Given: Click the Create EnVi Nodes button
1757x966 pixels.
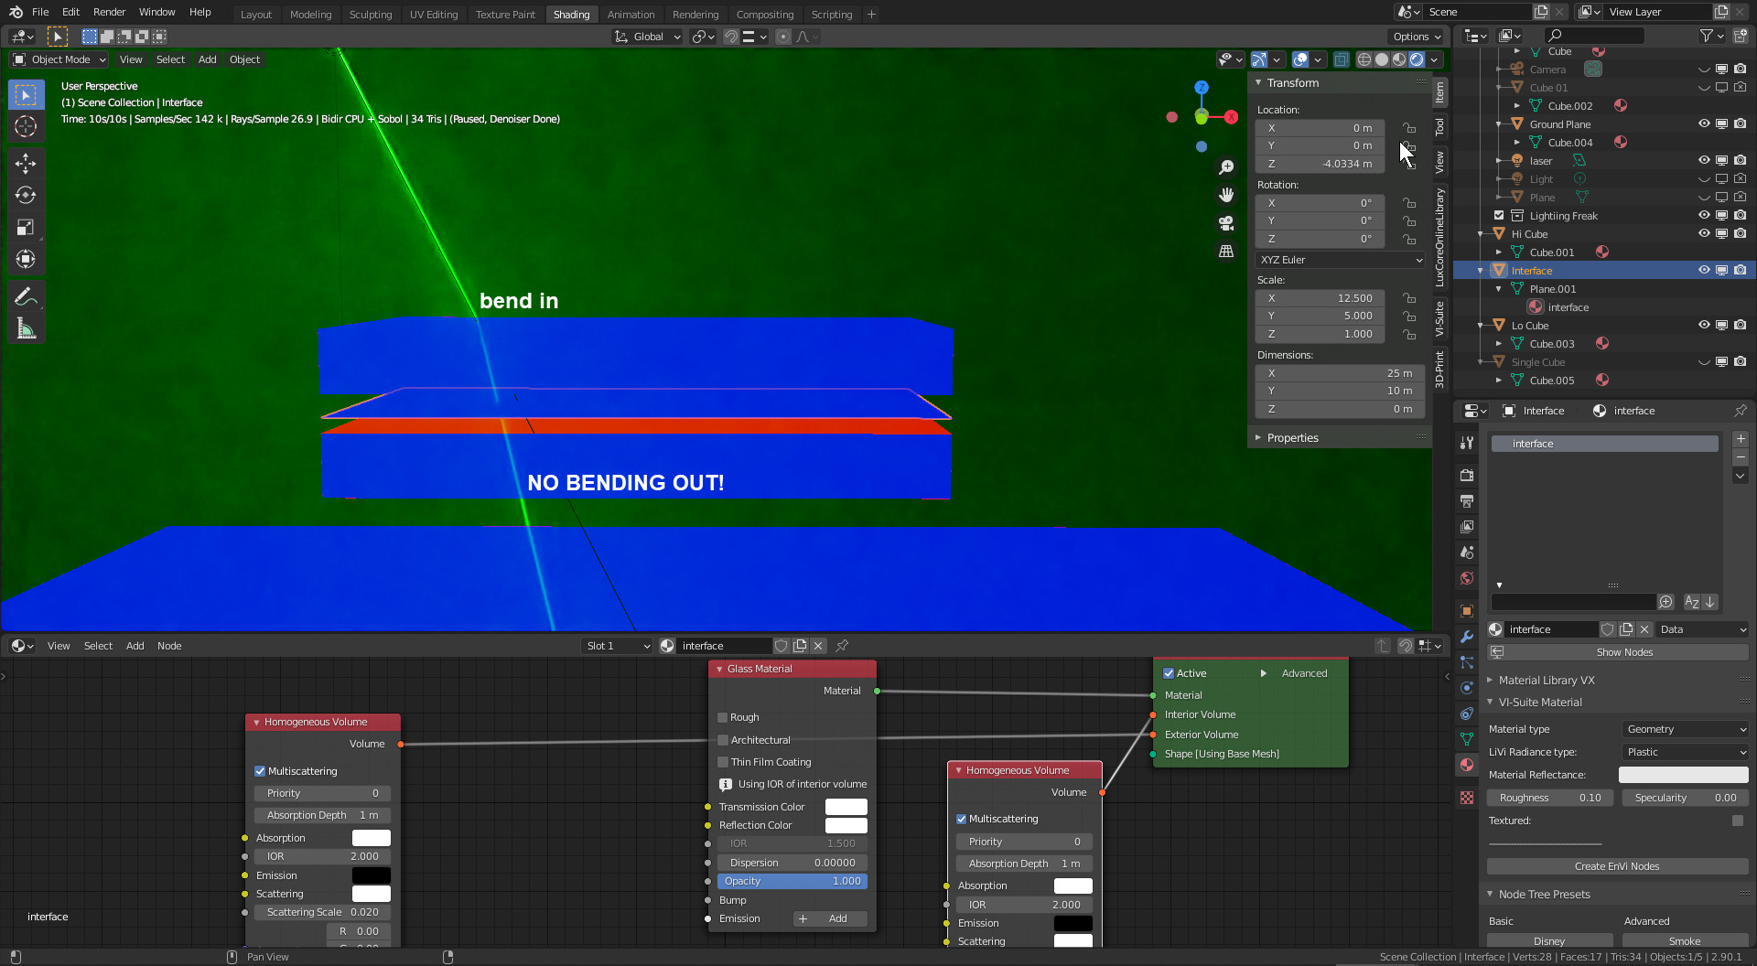Looking at the screenshot, I should (1616, 866).
